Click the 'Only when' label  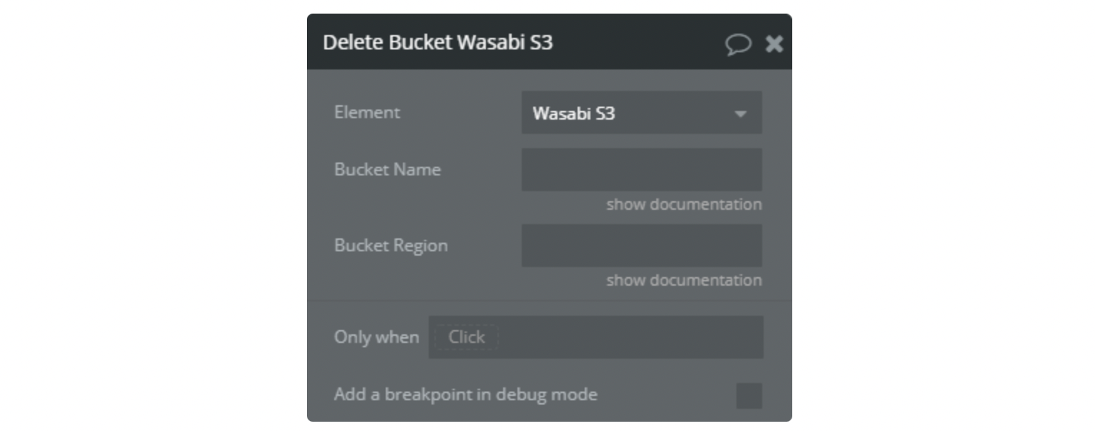[x=376, y=337]
